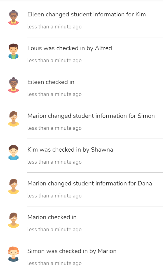Click Louis's avatar icon
Image resolution: width=163 pixels, height=272 pixels.
(x=14, y=51)
